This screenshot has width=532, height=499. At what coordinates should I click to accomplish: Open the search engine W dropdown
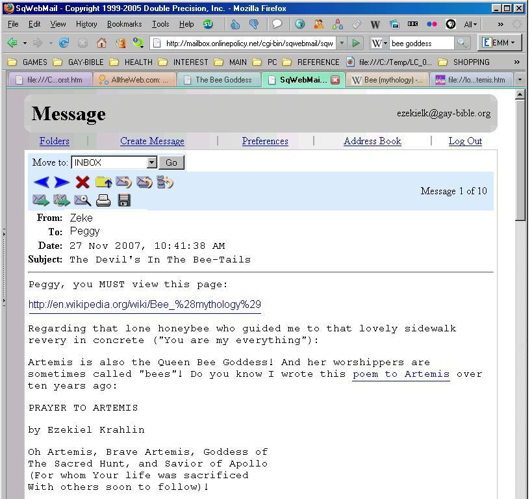pyautogui.click(x=379, y=43)
